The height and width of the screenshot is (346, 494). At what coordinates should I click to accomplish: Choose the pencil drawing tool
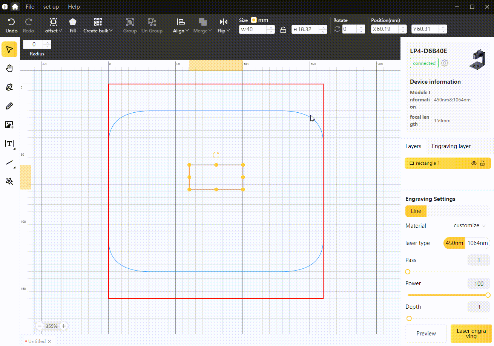coord(9,106)
